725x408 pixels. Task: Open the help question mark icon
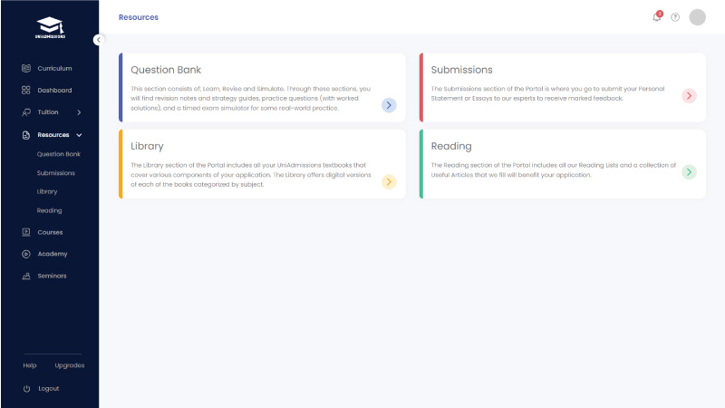pos(675,17)
